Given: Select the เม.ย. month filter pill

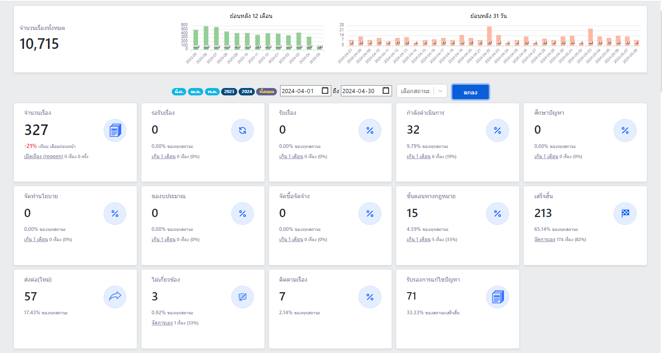Looking at the screenshot, I should pos(195,91).
